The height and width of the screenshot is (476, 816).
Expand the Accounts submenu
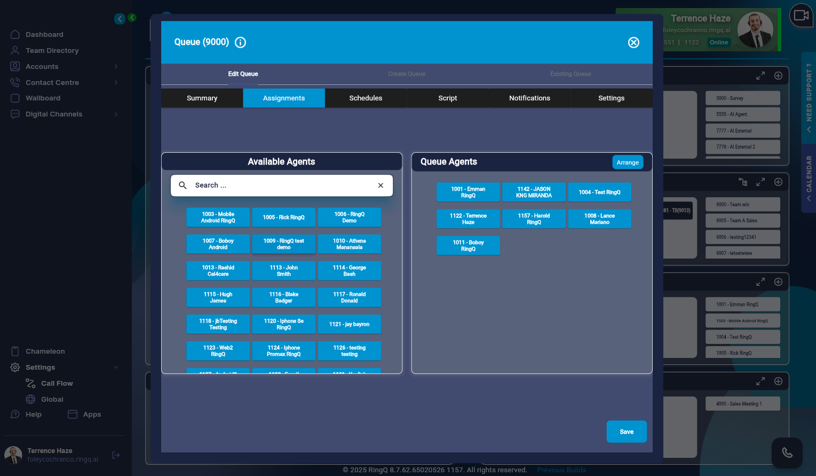116,67
